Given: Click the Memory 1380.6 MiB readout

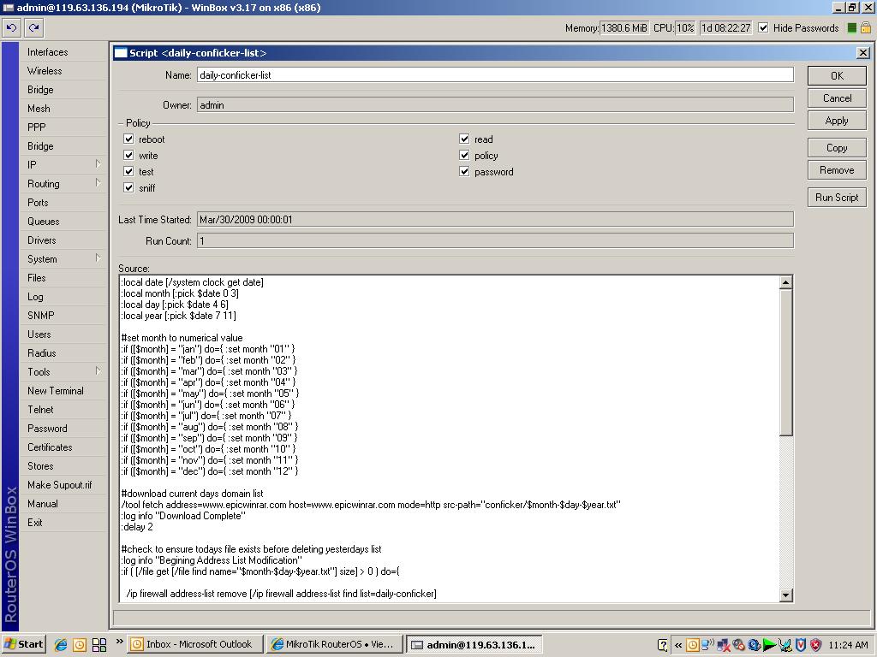Looking at the screenshot, I should pyautogui.click(x=624, y=28).
